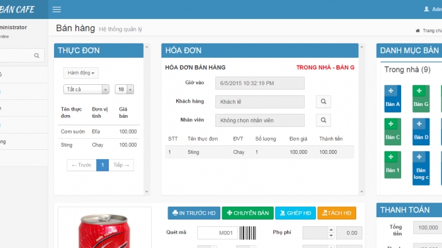Open the Trong nhà (9) tab
442x248 pixels.
point(407,70)
